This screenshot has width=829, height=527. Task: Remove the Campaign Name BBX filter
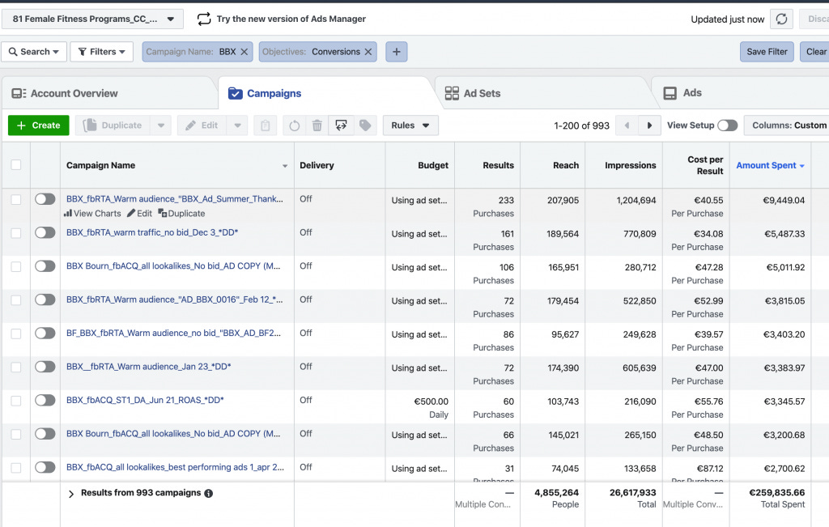[244, 52]
